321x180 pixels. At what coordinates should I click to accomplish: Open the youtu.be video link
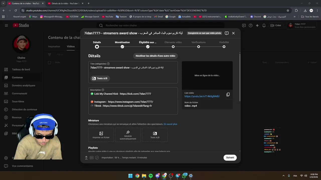[202, 96]
